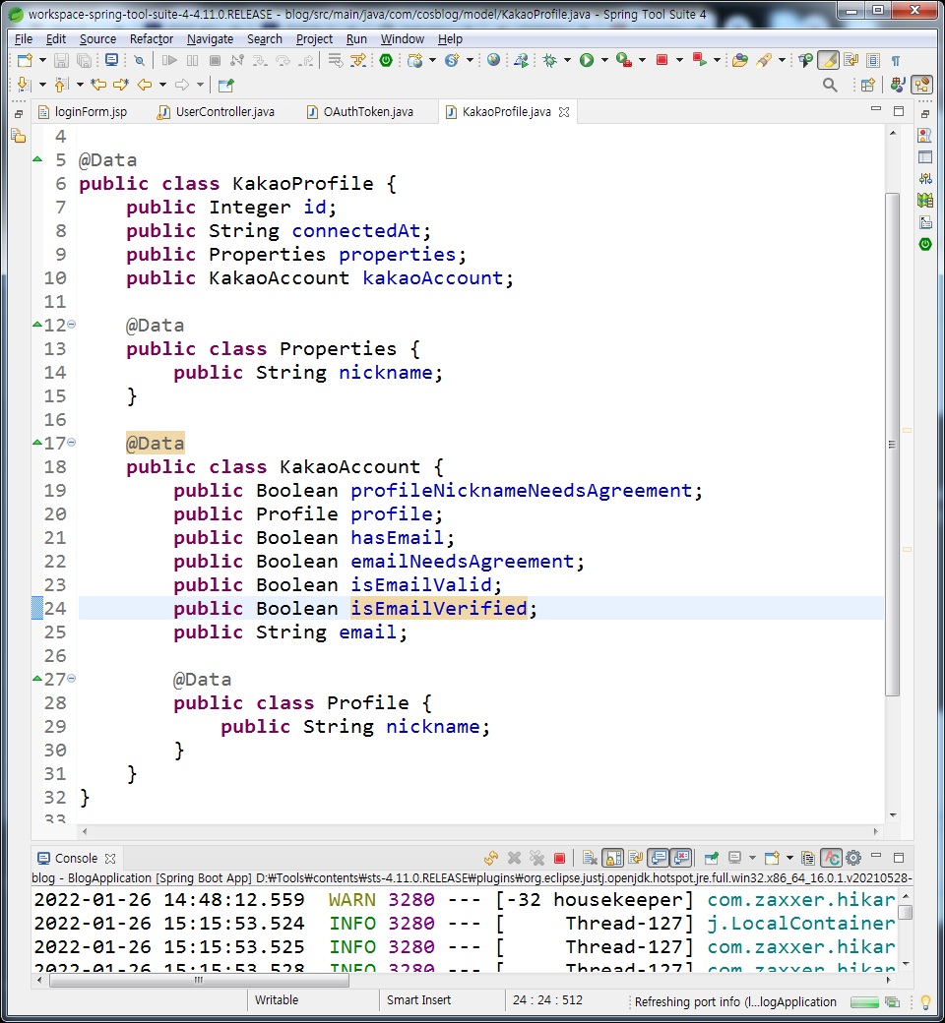
Task: Open the Display Selected Console dropdown
Action: [752, 858]
